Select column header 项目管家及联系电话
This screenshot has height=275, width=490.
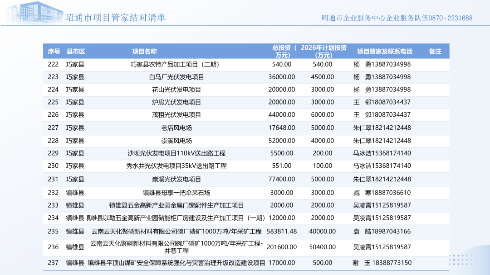point(385,52)
